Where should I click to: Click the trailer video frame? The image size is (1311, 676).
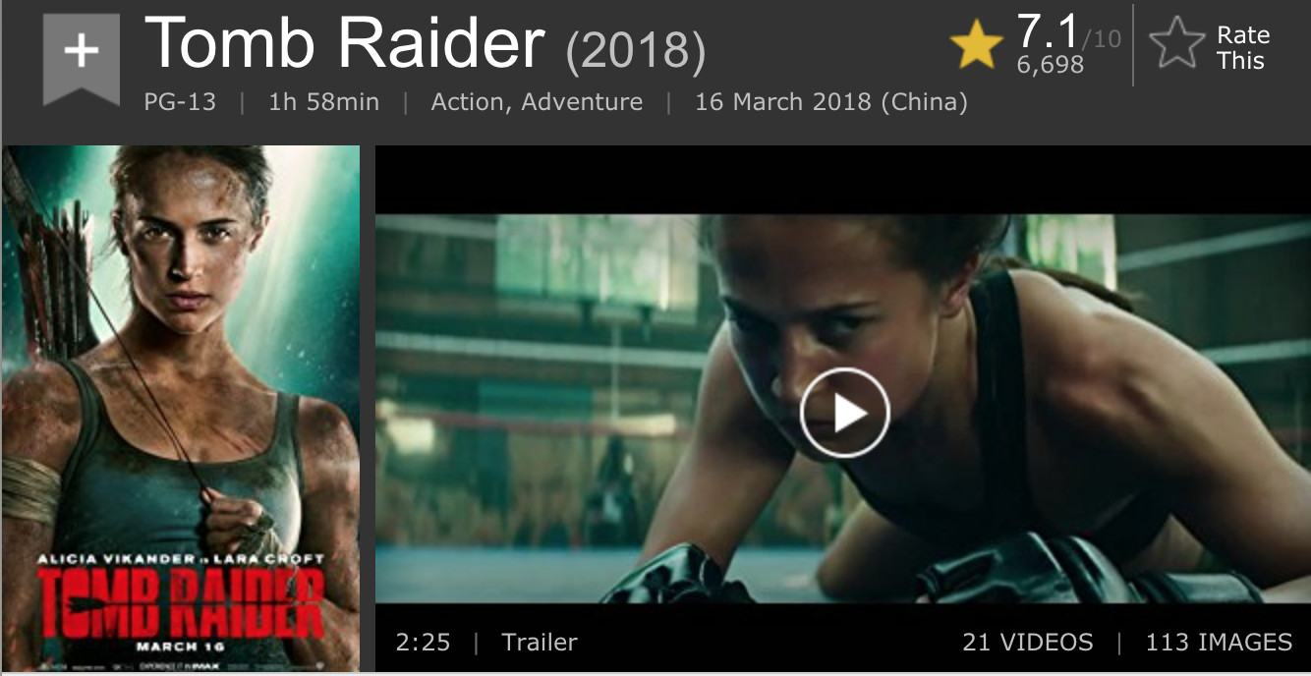pos(843,408)
